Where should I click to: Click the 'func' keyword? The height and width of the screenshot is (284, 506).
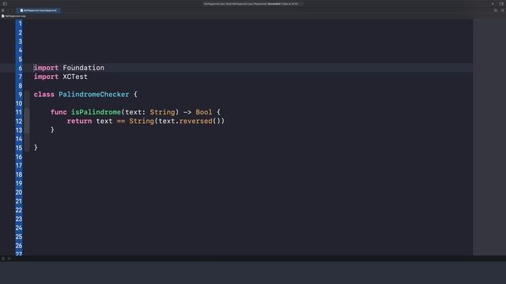pos(59,112)
